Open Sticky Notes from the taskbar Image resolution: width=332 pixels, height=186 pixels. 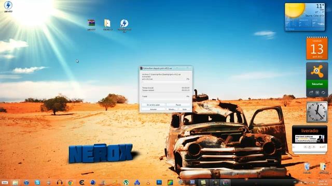[x=203, y=182]
